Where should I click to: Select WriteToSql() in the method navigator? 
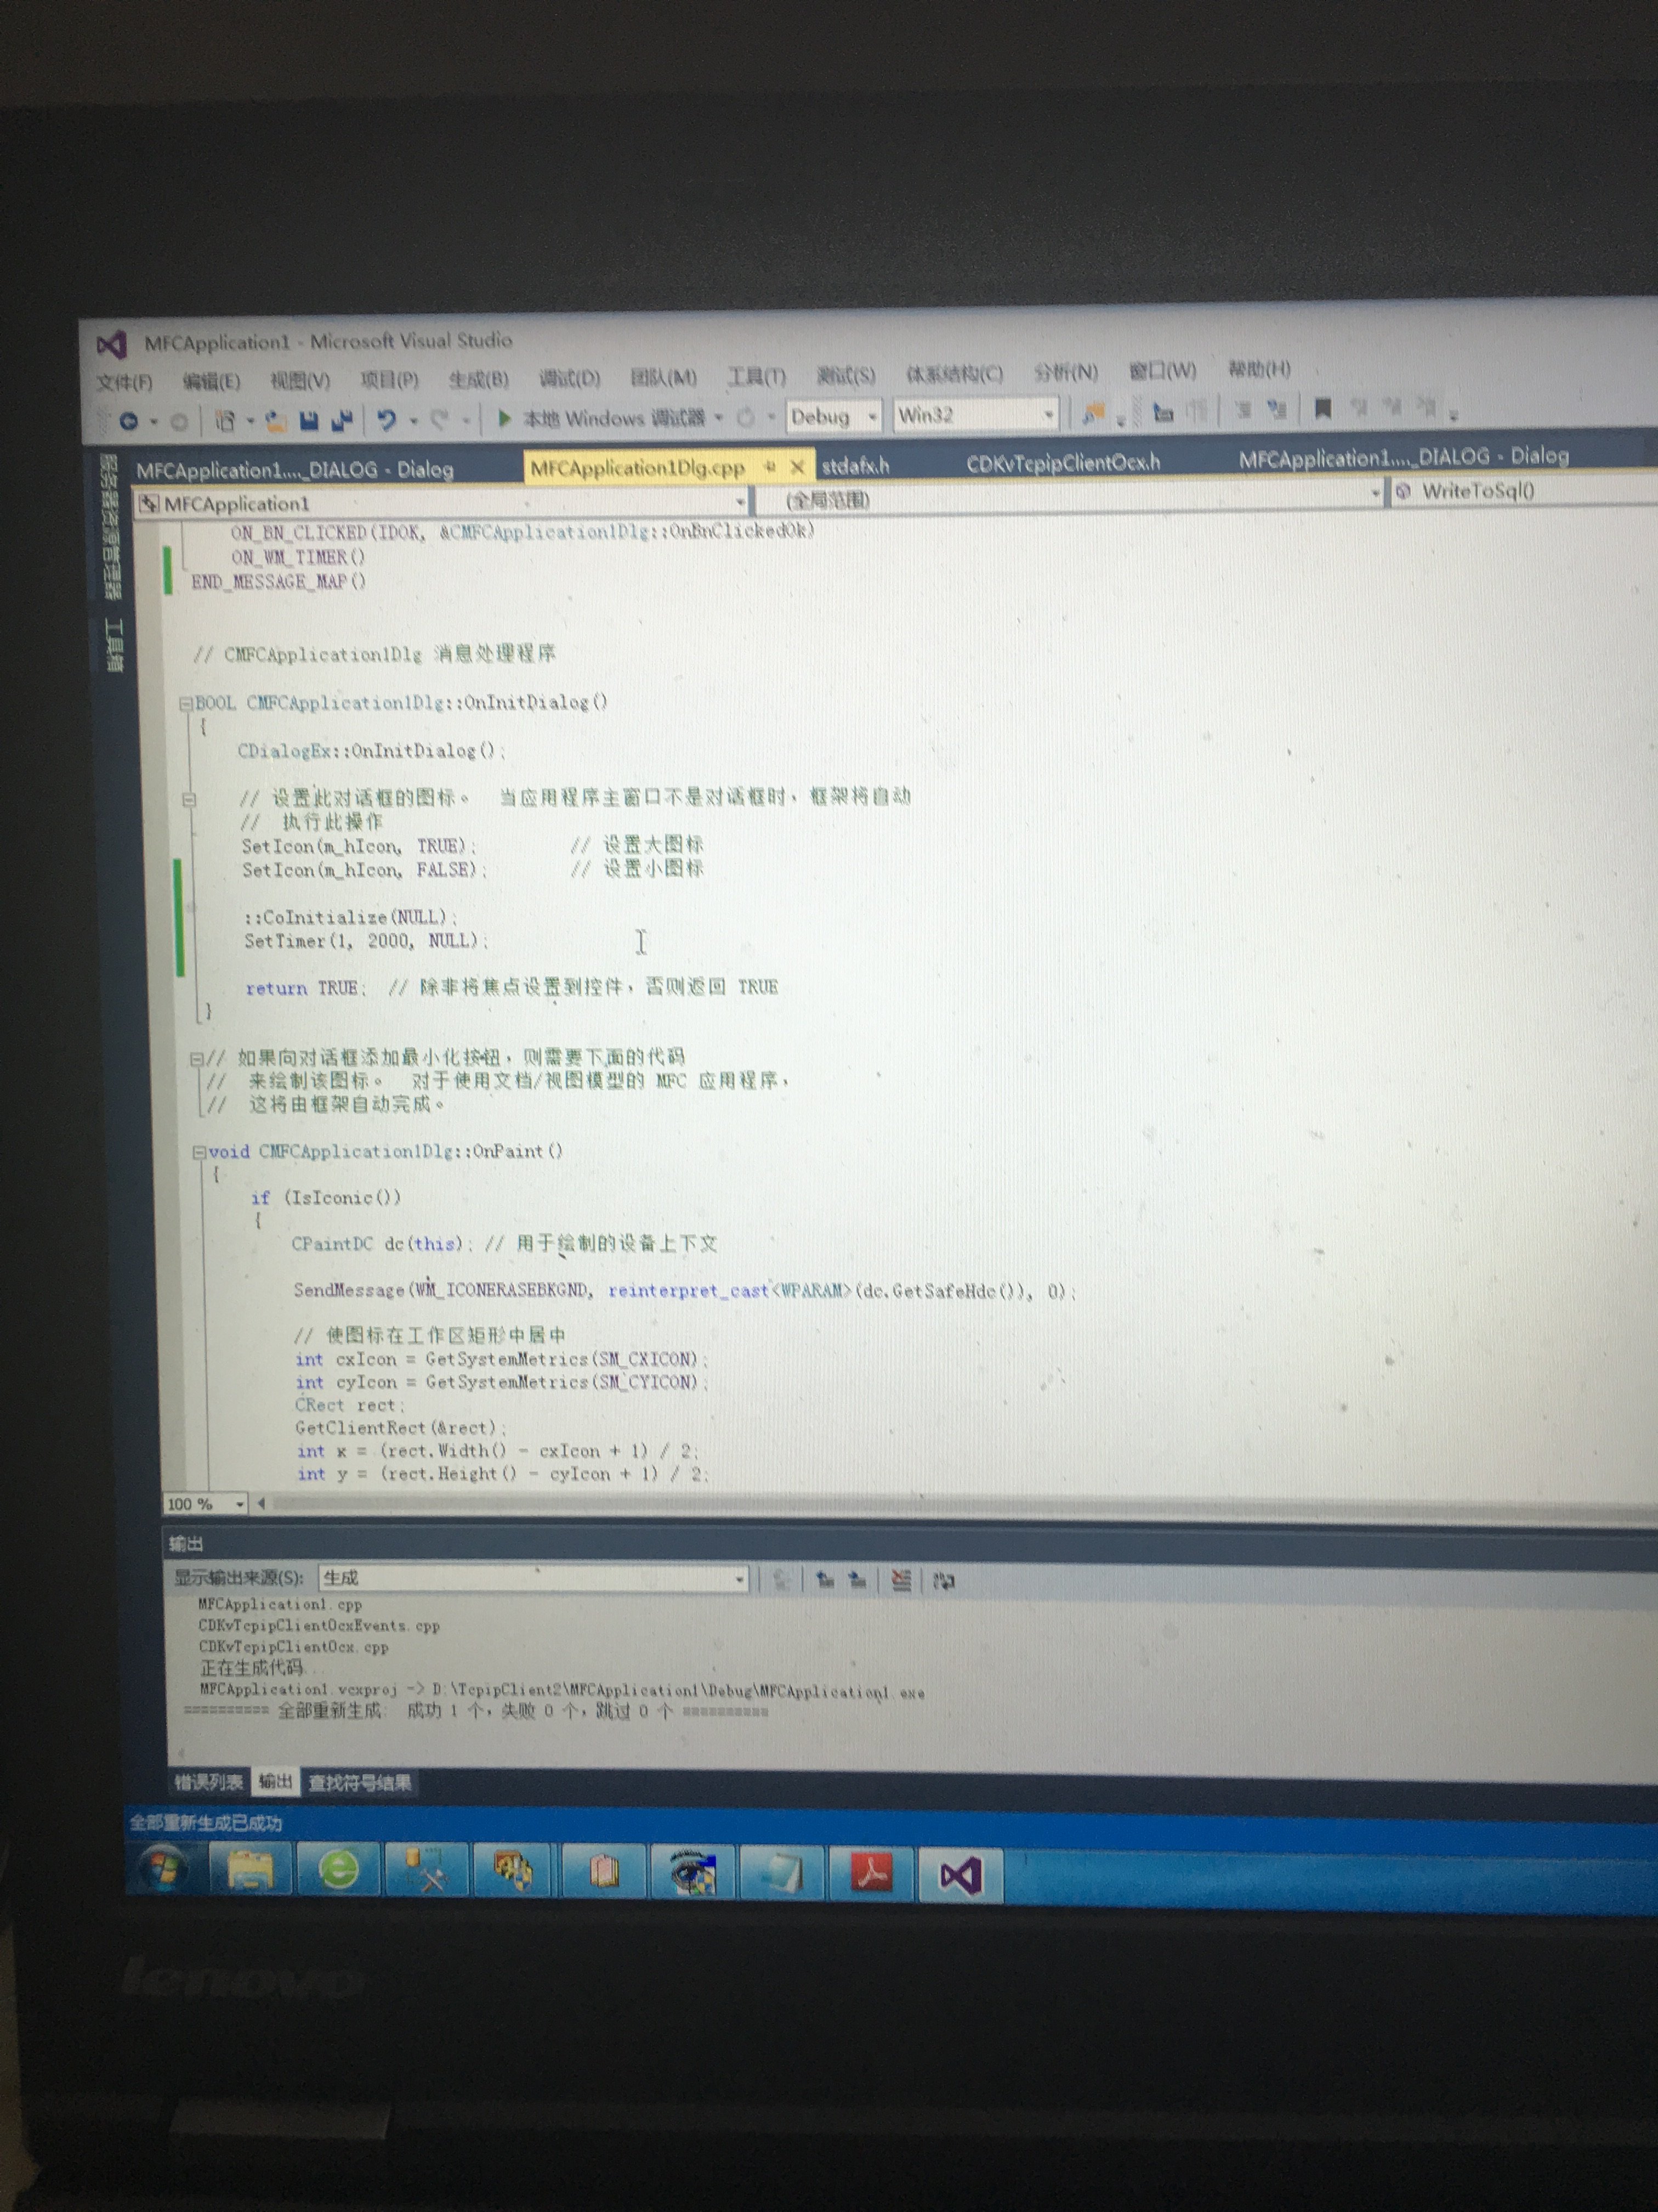pos(1479,491)
